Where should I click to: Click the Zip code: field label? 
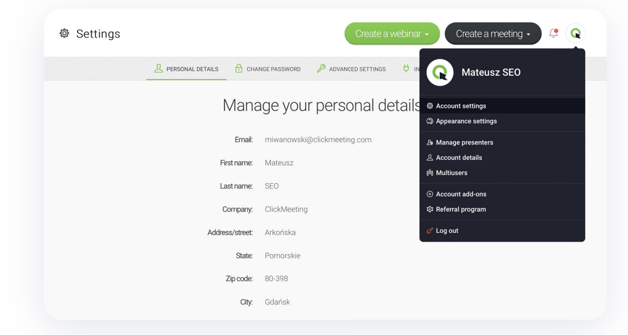239,278
